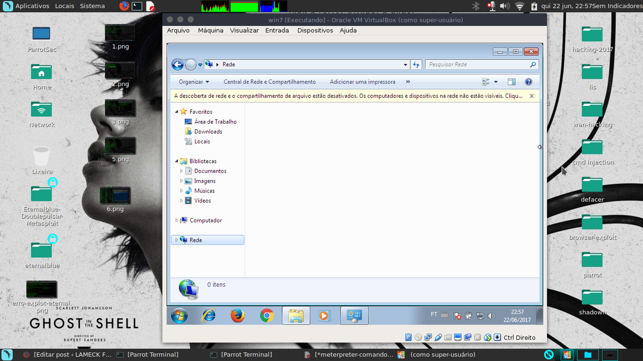This screenshot has width=643, height=361.
Task: Open the Sistema menu in top panel
Action: [92, 6]
